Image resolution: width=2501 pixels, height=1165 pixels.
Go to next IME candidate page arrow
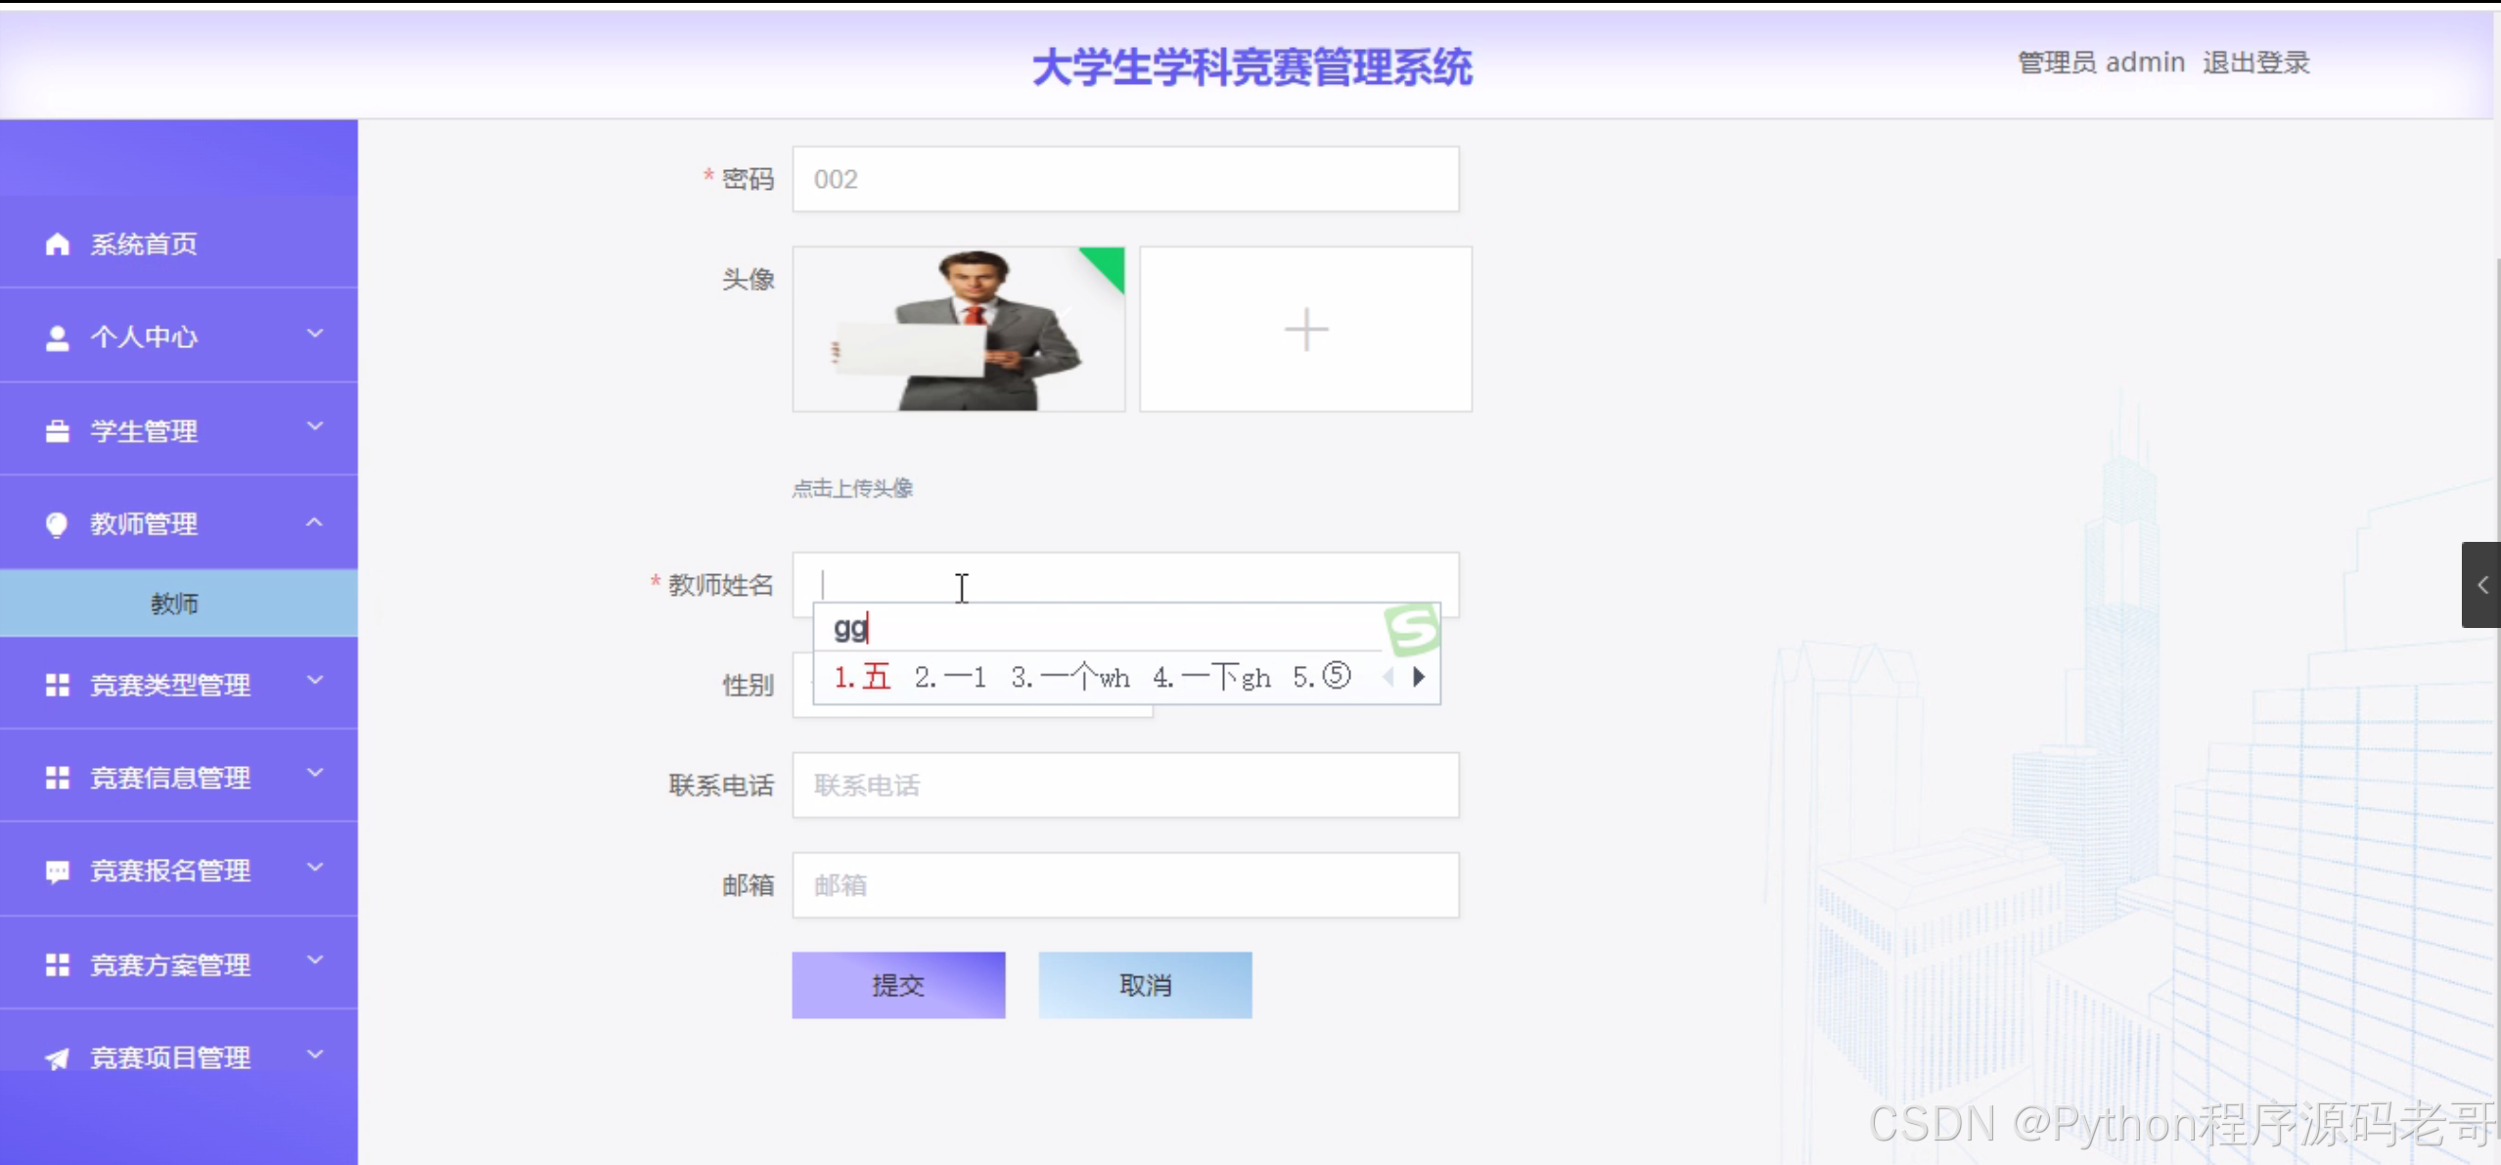tap(1419, 677)
